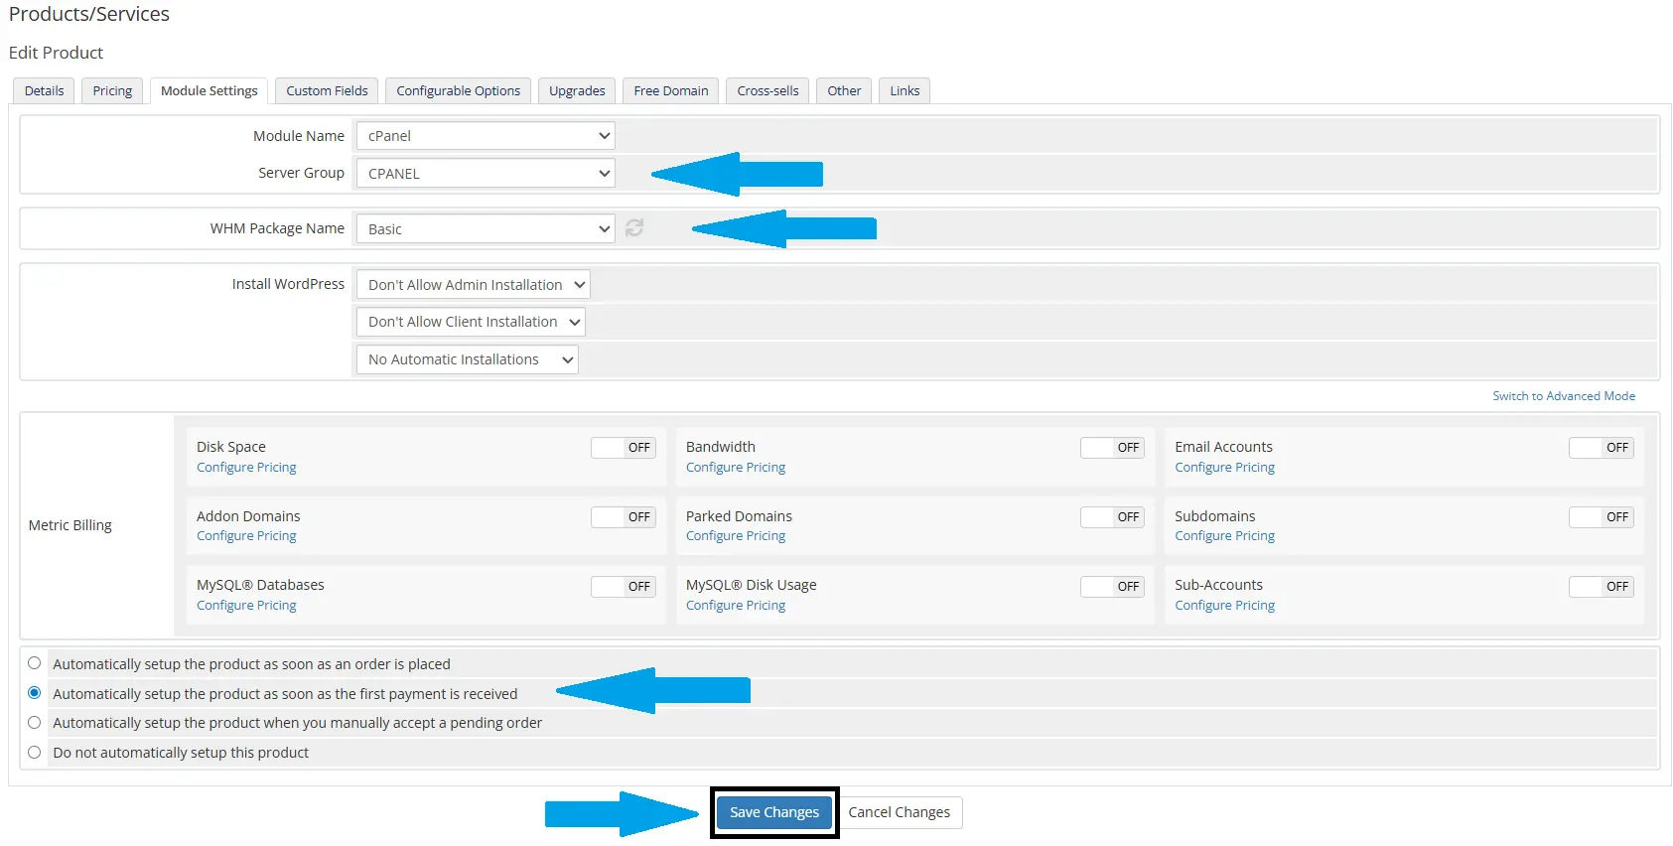The height and width of the screenshot is (846, 1673).
Task: Click Switch to Advanced Mode link
Action: pyautogui.click(x=1563, y=396)
